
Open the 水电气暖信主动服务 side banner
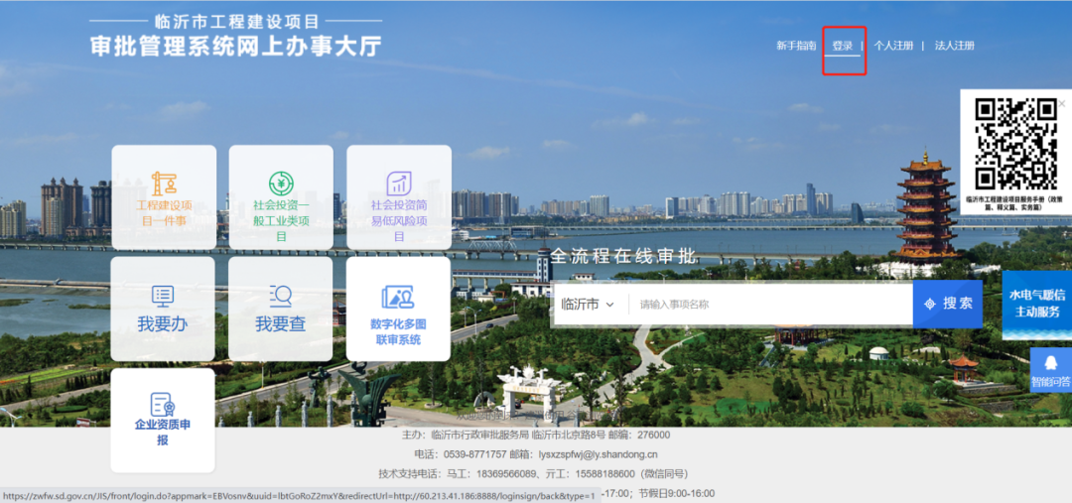point(1037,304)
